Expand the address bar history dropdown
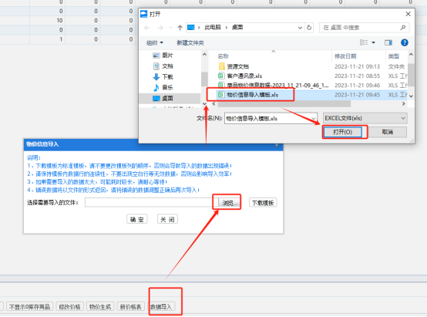 (x=300, y=28)
